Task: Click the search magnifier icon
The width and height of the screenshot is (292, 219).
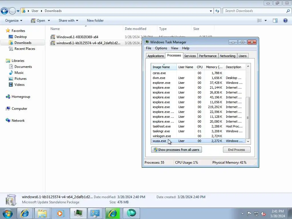Action: (288, 11)
